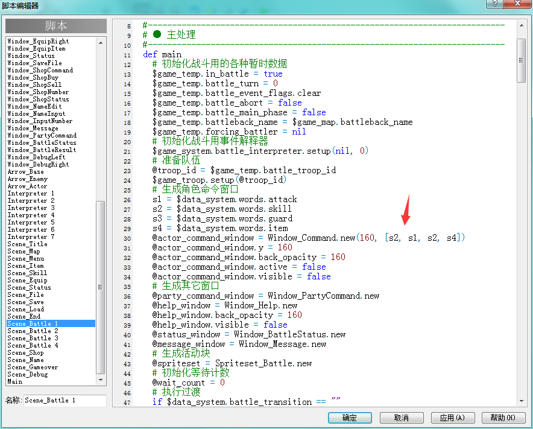Click the 取消 button
The image size is (533, 429).
(x=402, y=418)
